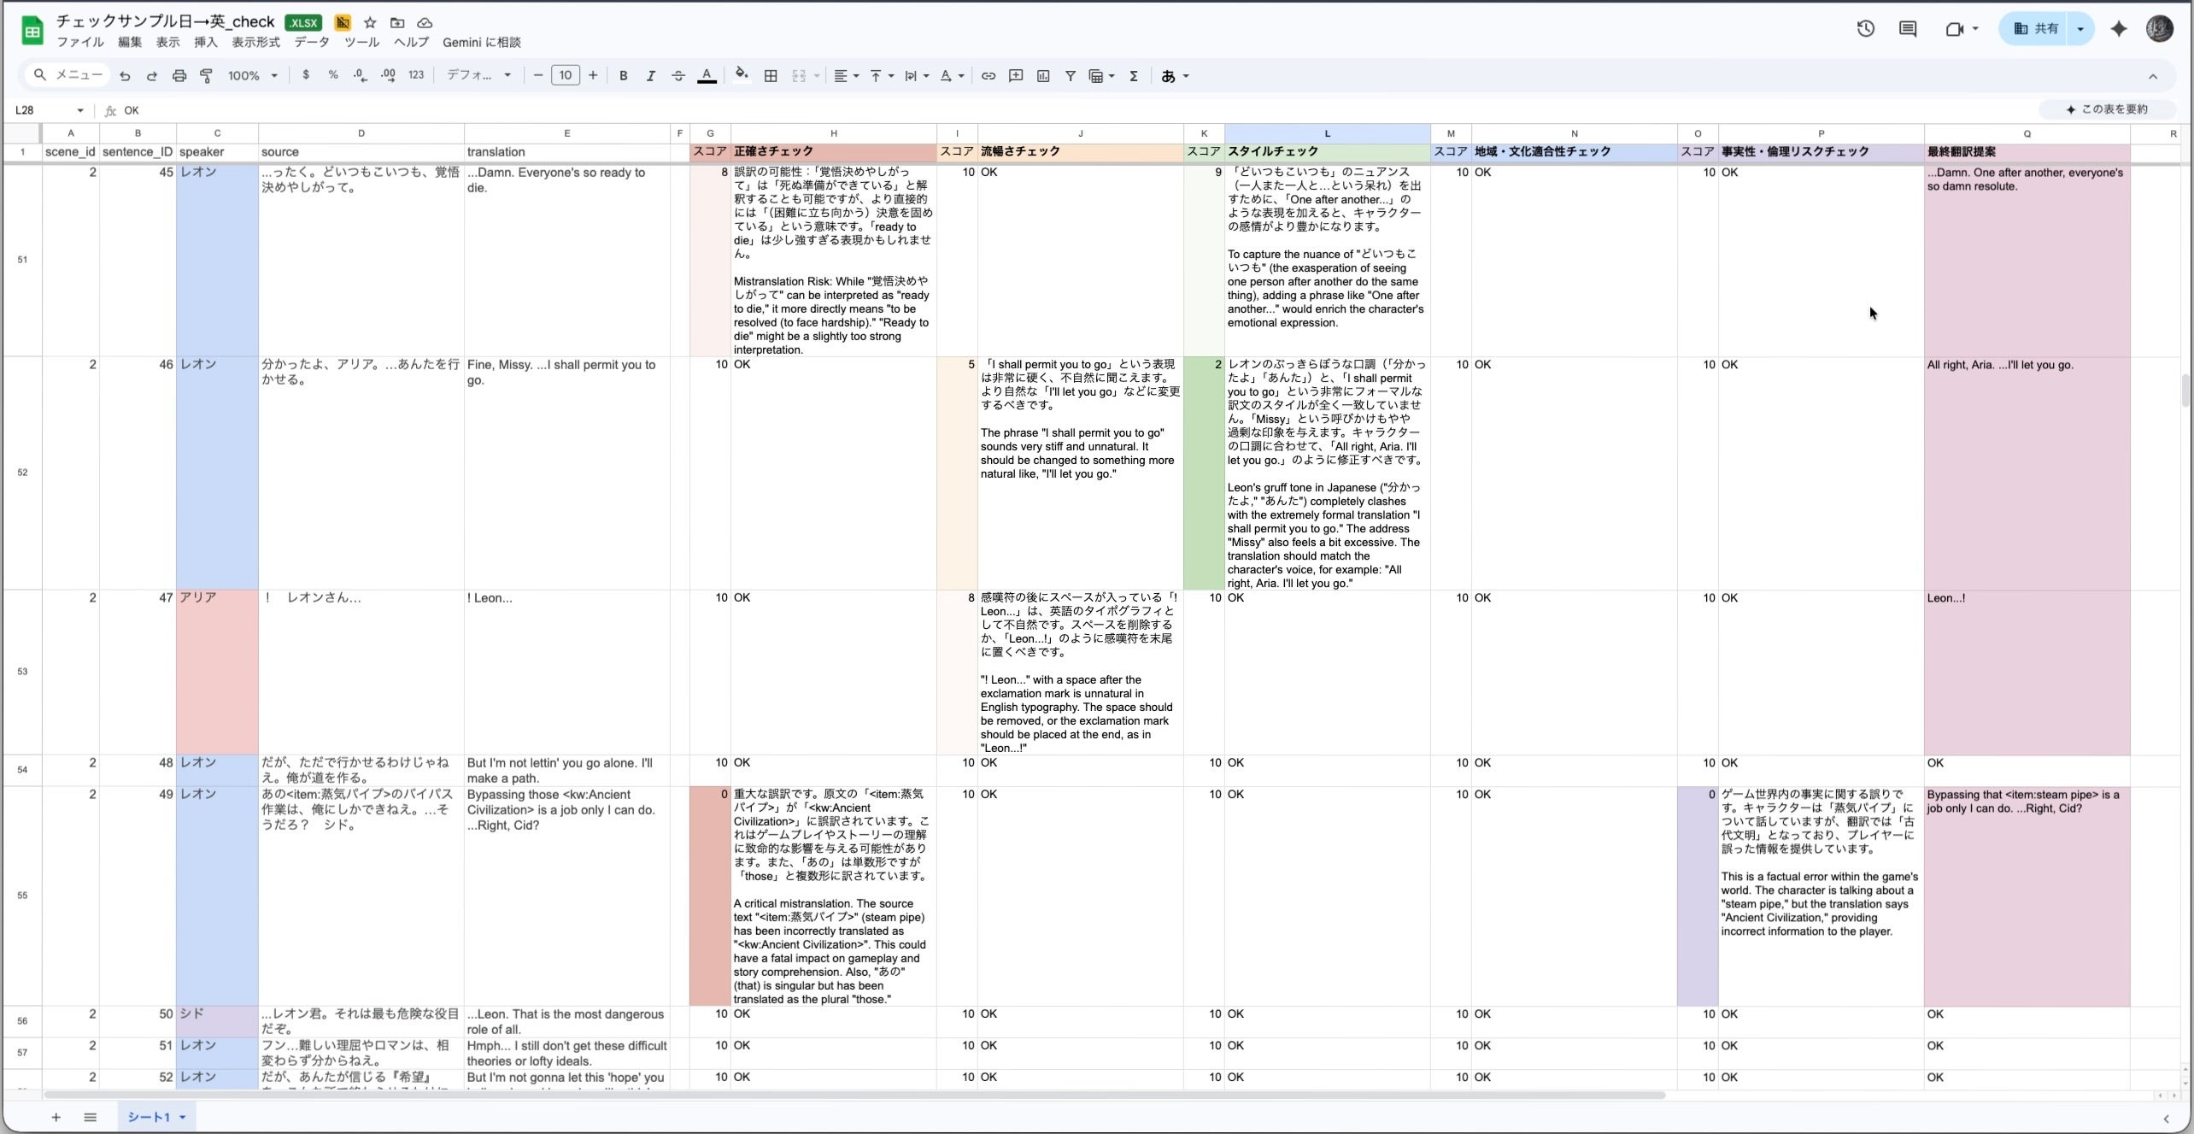
Task: Open the データ menu
Action: click(x=311, y=42)
